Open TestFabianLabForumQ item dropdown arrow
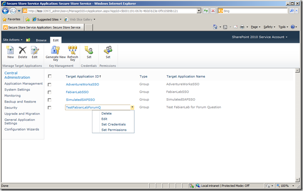The image size is (303, 191). [x=132, y=107]
